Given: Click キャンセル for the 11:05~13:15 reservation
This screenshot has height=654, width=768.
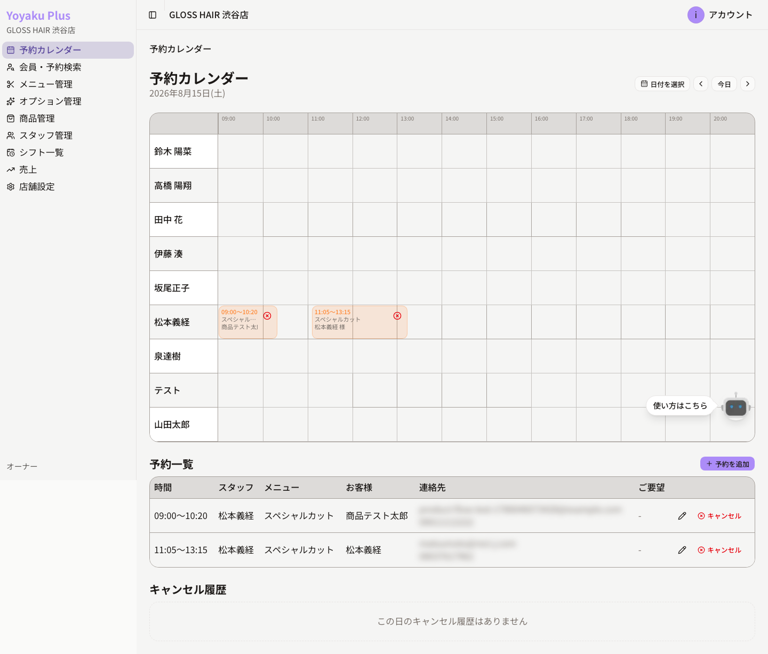Looking at the screenshot, I should coord(719,550).
